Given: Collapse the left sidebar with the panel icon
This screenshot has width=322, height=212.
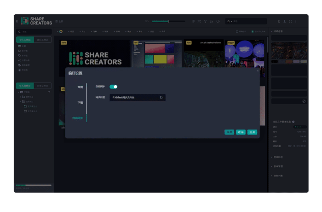Looking at the screenshot, I should 17,21.
